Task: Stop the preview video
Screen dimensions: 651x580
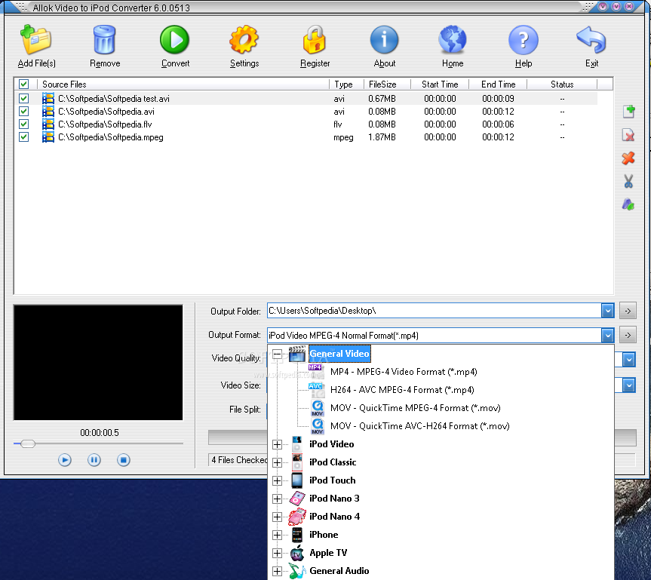Action: (123, 460)
